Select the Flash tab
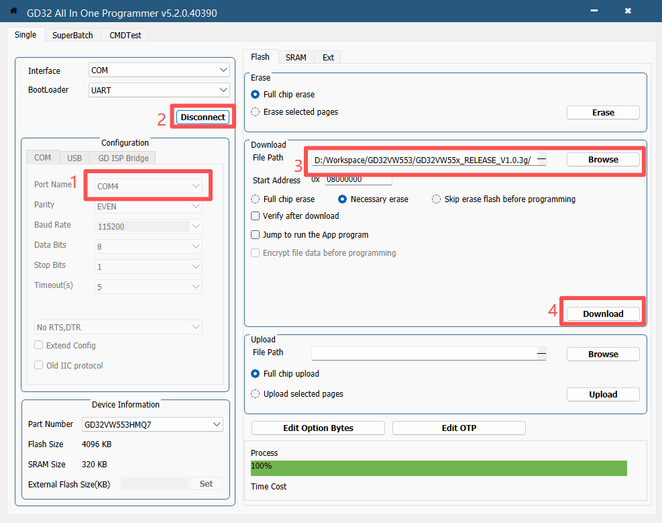This screenshot has width=662, height=523. 260,56
